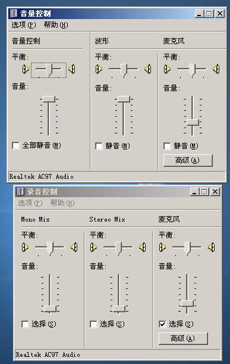Click 波形 volume slider thumb
Viewport: 230px width, 364px height.
pyautogui.click(x=124, y=99)
